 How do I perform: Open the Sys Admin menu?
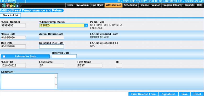click(82, 5)
